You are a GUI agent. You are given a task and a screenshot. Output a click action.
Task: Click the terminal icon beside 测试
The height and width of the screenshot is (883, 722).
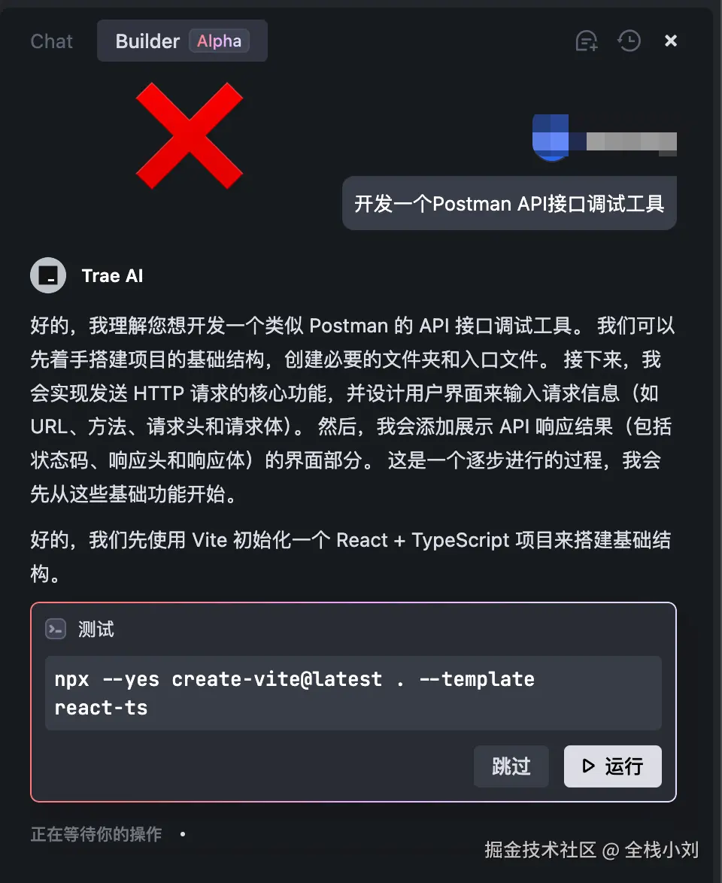56,629
